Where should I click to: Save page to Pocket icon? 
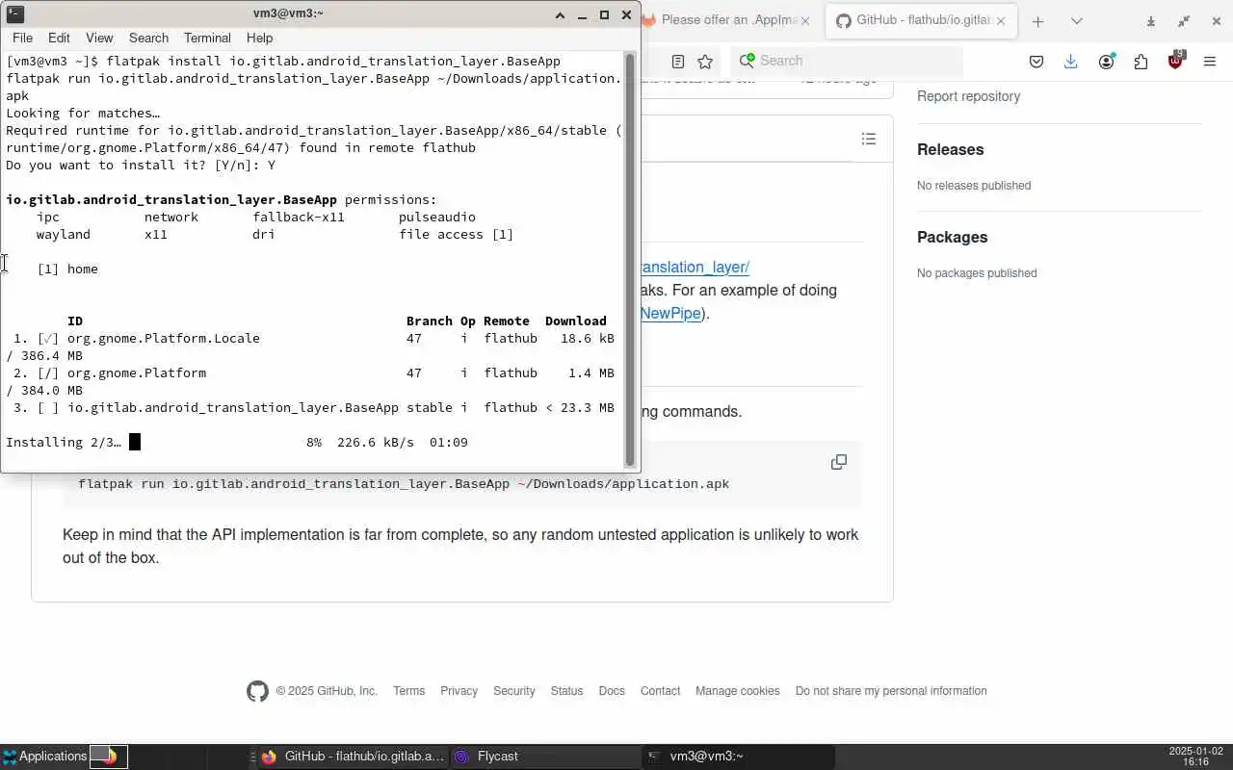(x=1036, y=62)
